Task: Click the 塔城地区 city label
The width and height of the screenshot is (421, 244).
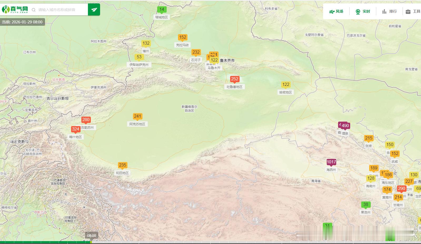Action: (x=161, y=17)
